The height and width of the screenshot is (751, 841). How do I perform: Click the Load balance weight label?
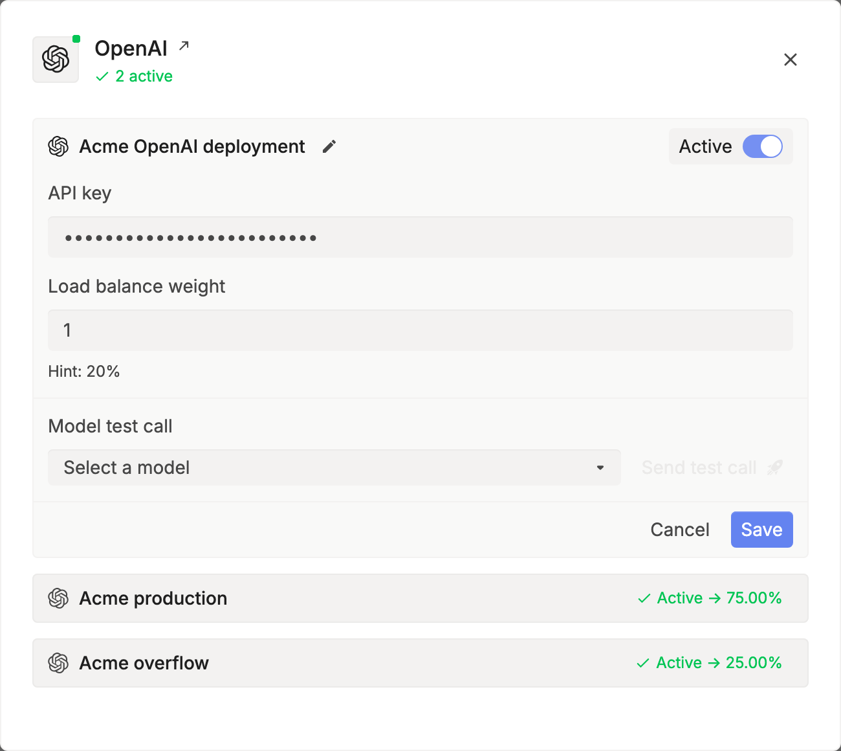(137, 287)
